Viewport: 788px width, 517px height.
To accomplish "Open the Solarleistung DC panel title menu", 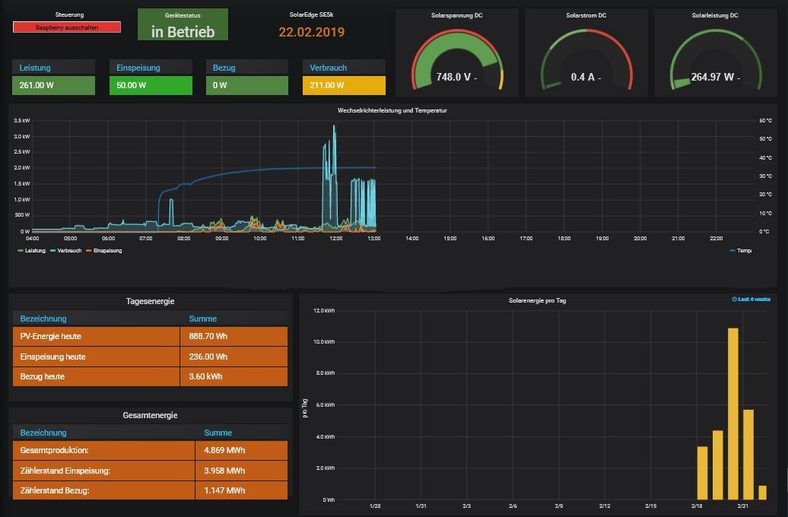I will pyautogui.click(x=715, y=15).
